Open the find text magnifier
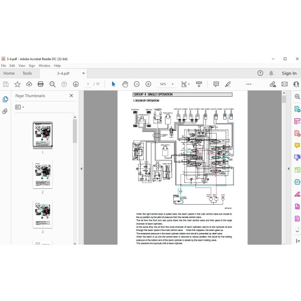The width and height of the screenshot is (301, 301). point(52,84)
